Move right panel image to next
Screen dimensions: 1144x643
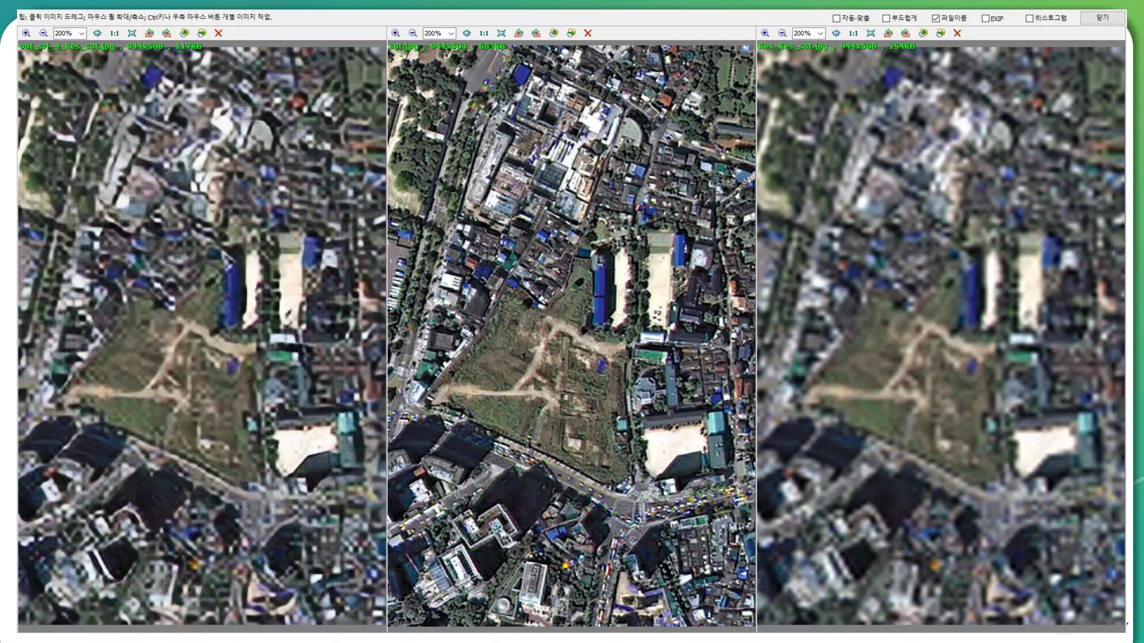941,33
